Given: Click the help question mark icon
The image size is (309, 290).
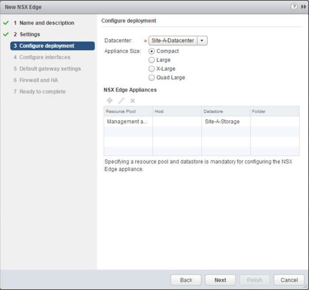Looking at the screenshot, I should pos(294,7).
